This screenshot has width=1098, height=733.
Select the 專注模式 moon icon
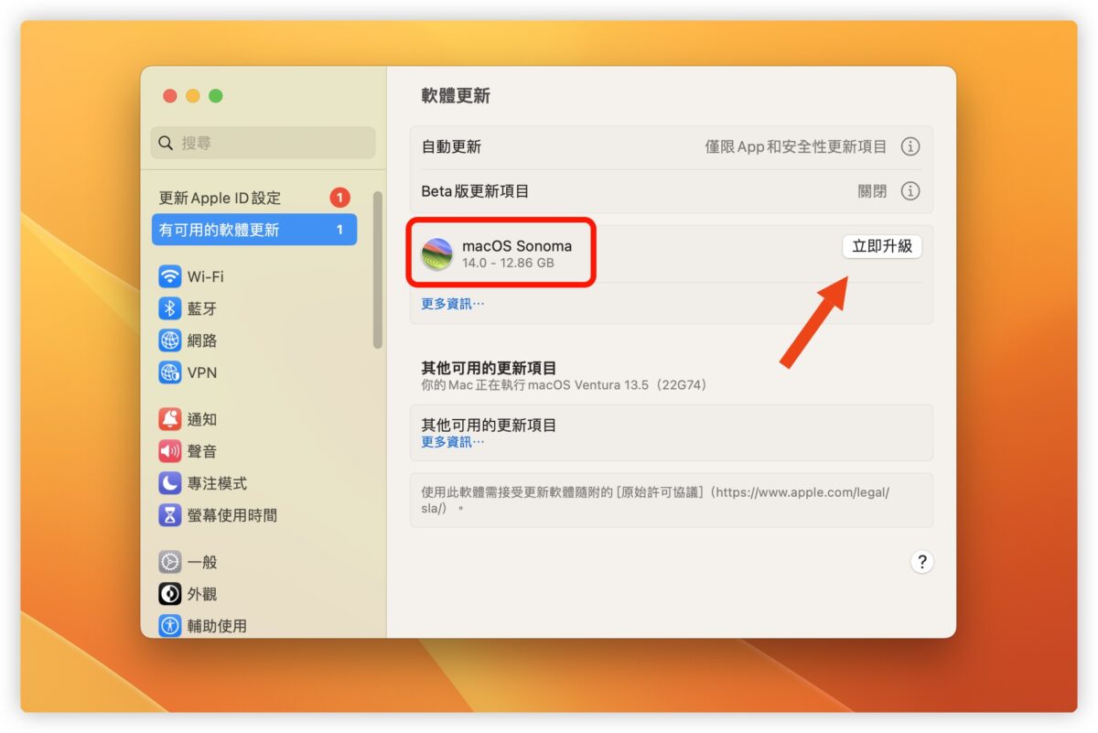click(x=169, y=483)
